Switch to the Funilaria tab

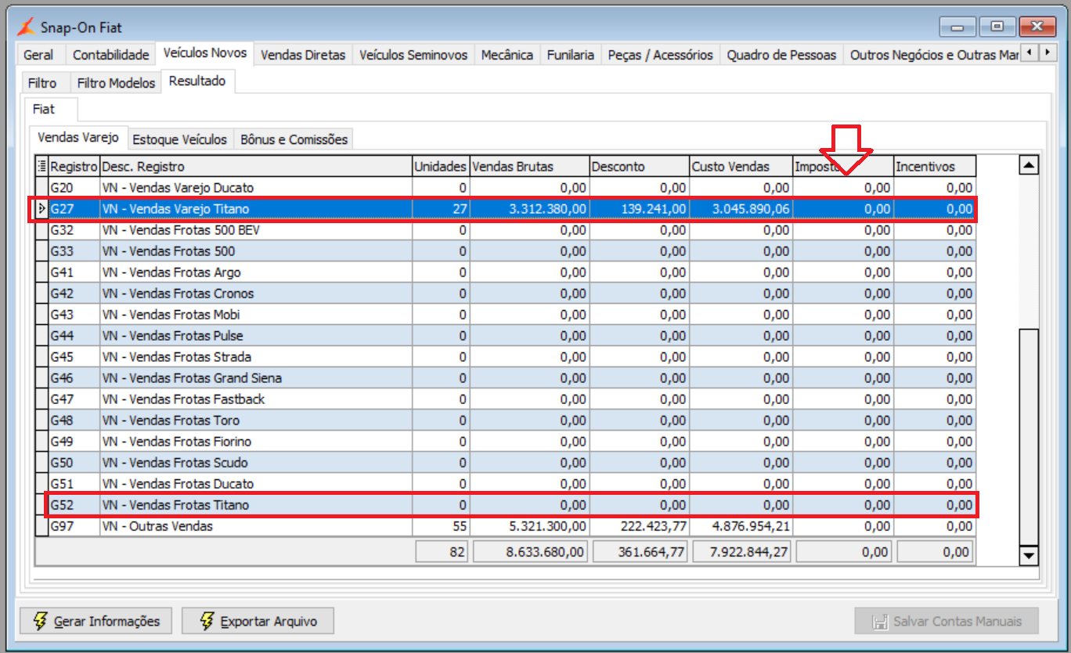pyautogui.click(x=570, y=55)
